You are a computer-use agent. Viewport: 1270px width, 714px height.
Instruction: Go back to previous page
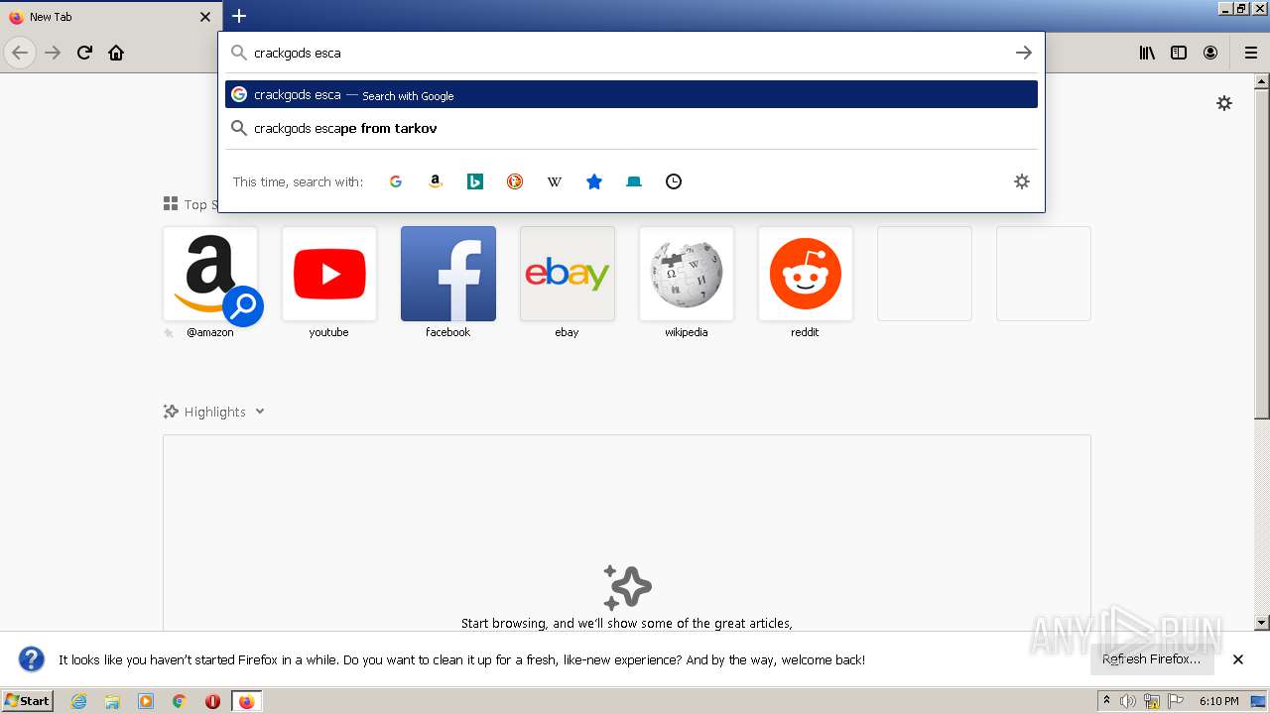pyautogui.click(x=20, y=53)
